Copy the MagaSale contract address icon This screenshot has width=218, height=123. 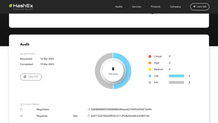(x=89, y=116)
